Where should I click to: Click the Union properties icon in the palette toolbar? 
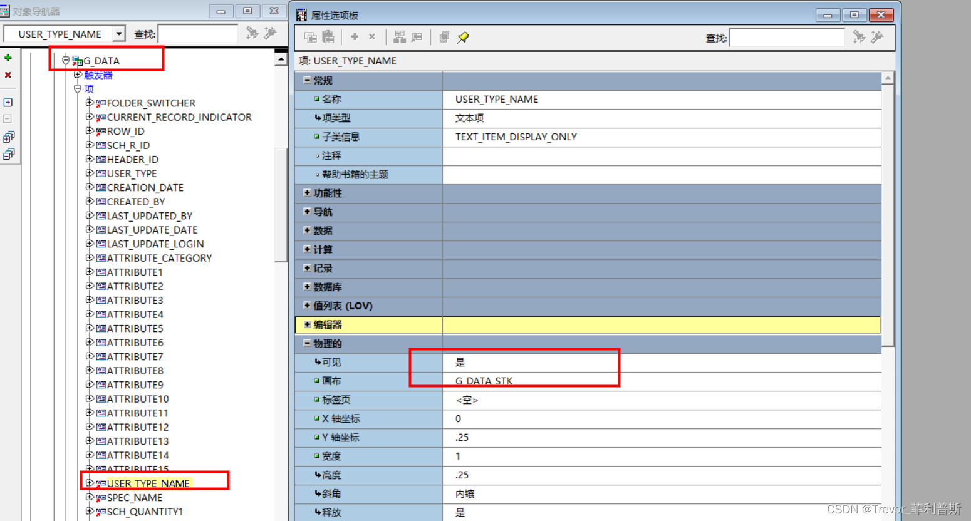399,37
